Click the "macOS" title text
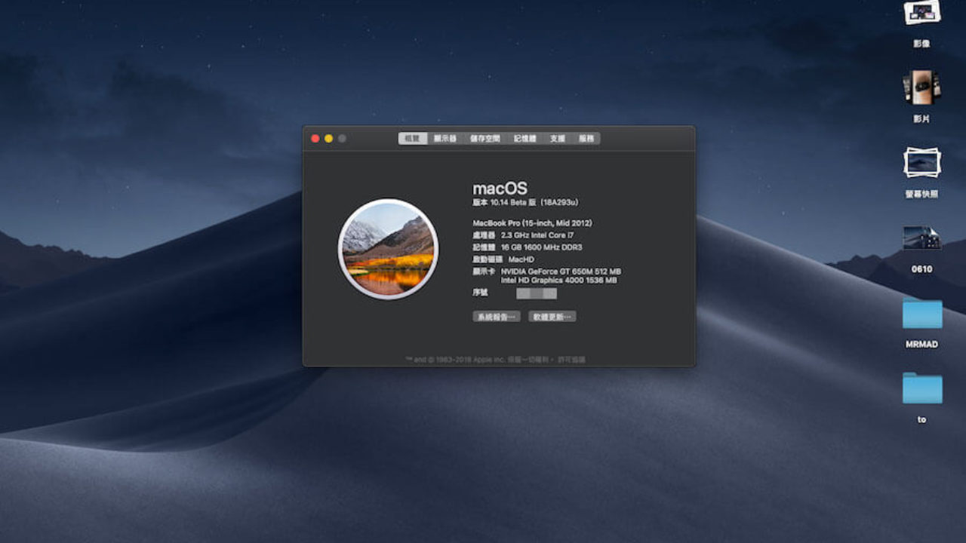Image resolution: width=966 pixels, height=543 pixels. [500, 189]
